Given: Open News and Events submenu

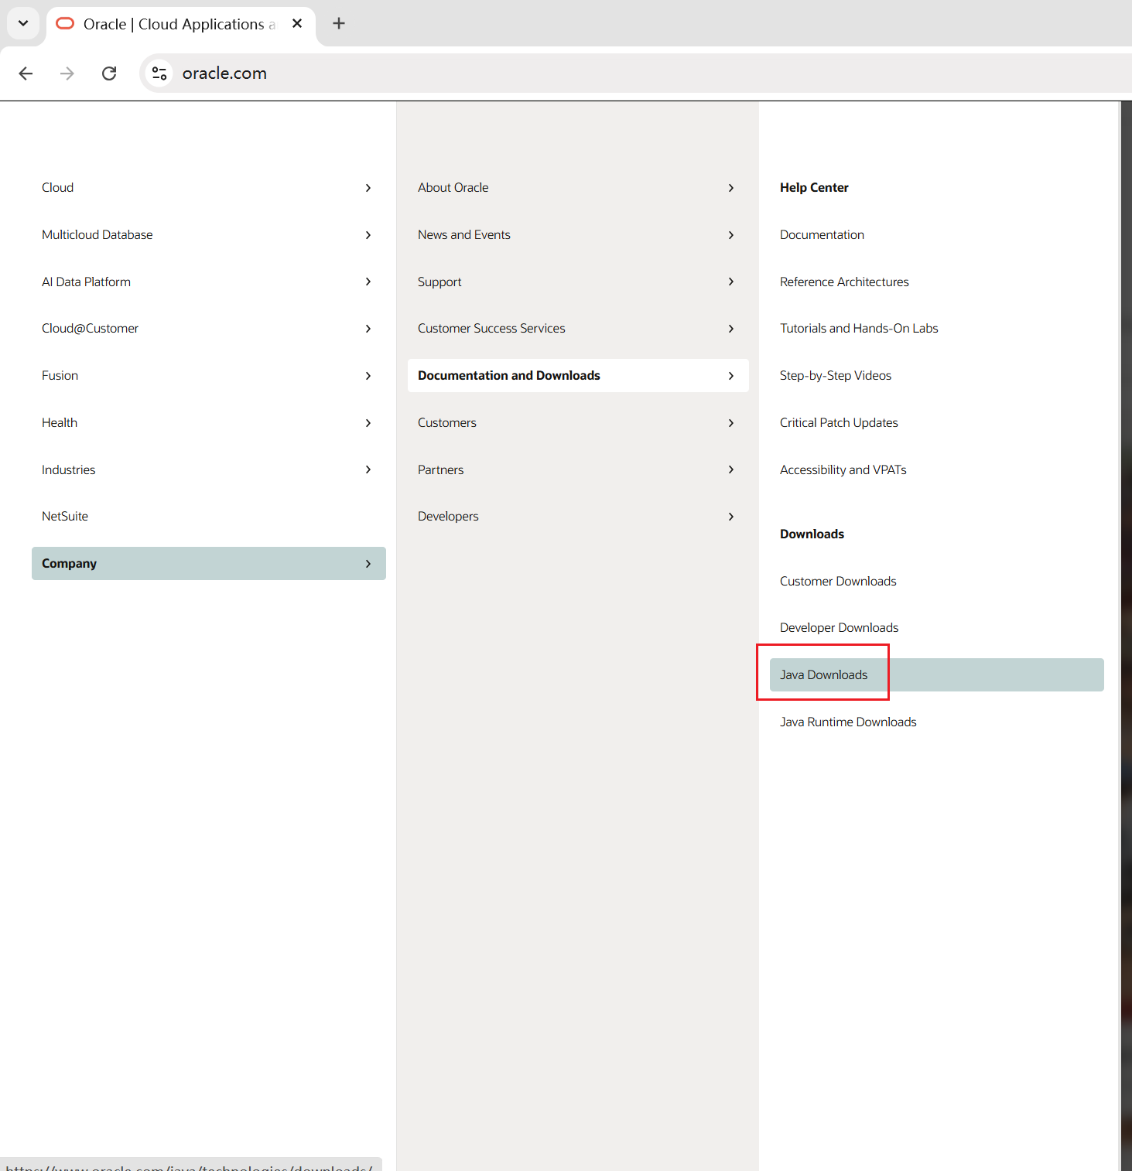Looking at the screenshot, I should click(x=578, y=235).
